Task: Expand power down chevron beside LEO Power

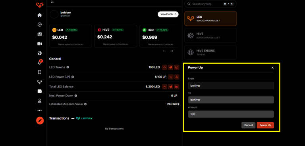Action: (171, 77)
